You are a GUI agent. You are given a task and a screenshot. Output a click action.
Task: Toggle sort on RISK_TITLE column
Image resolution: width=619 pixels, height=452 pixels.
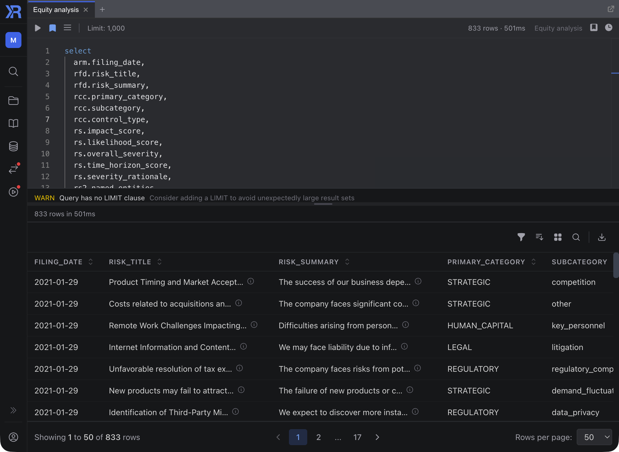tap(159, 261)
